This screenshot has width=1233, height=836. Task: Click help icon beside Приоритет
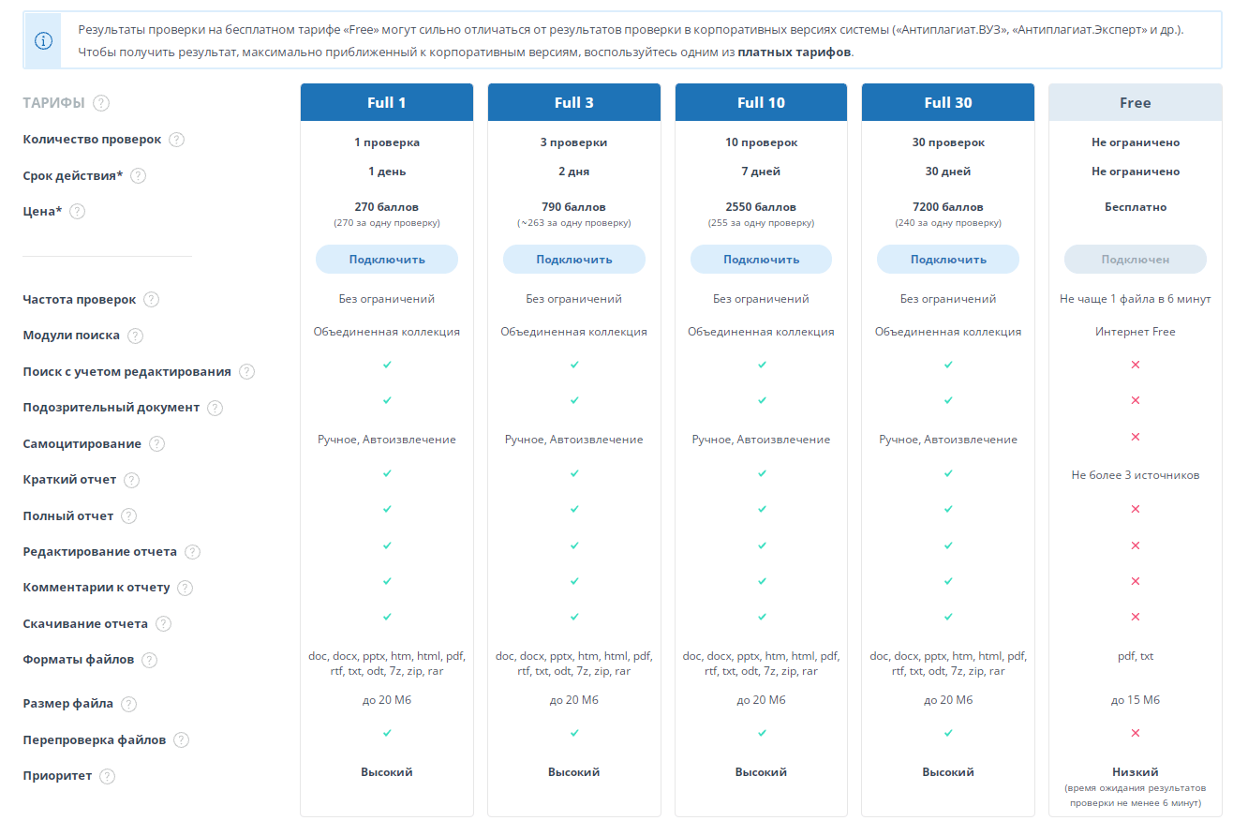tap(108, 776)
